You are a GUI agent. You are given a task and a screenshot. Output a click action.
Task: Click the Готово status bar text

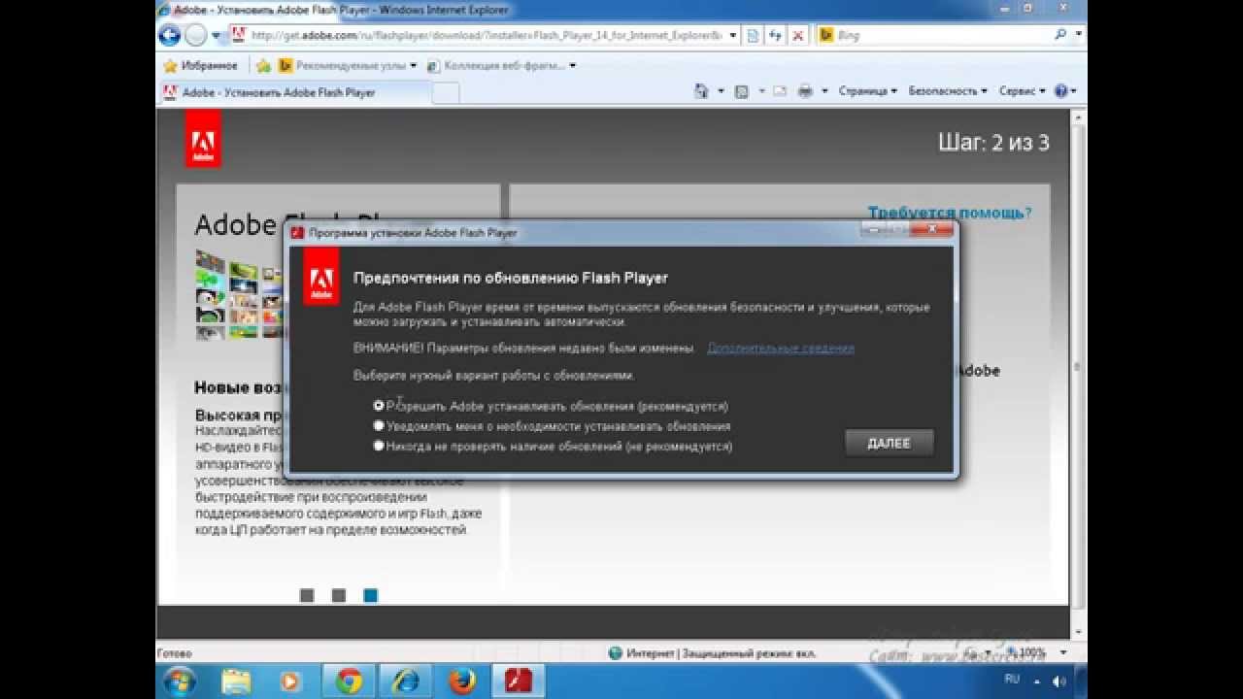click(x=176, y=653)
